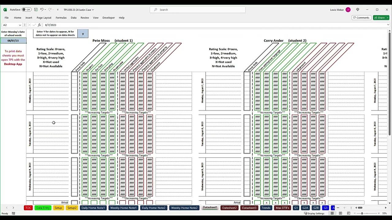Switch to the Home tab

pyautogui.click(x=17, y=18)
